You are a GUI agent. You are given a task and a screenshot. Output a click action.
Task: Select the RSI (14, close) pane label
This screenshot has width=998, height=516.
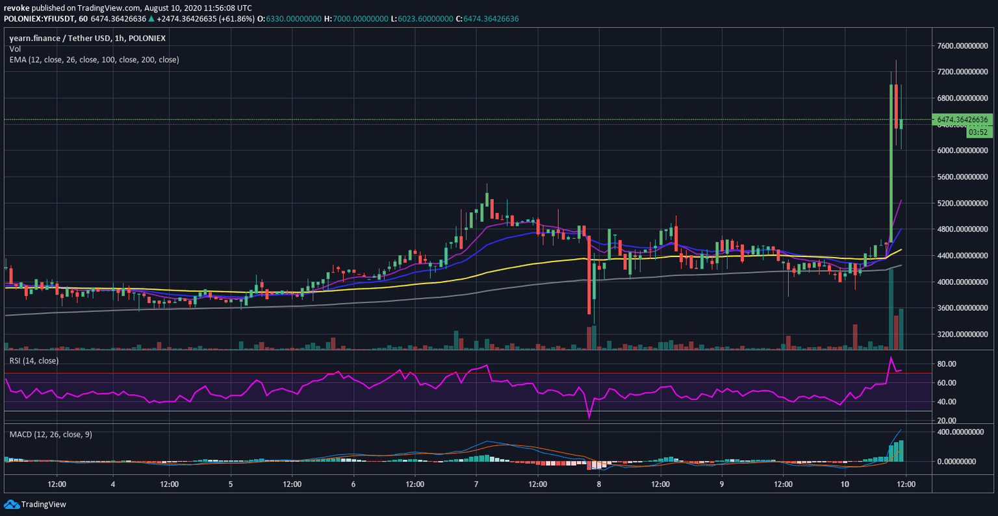34,361
